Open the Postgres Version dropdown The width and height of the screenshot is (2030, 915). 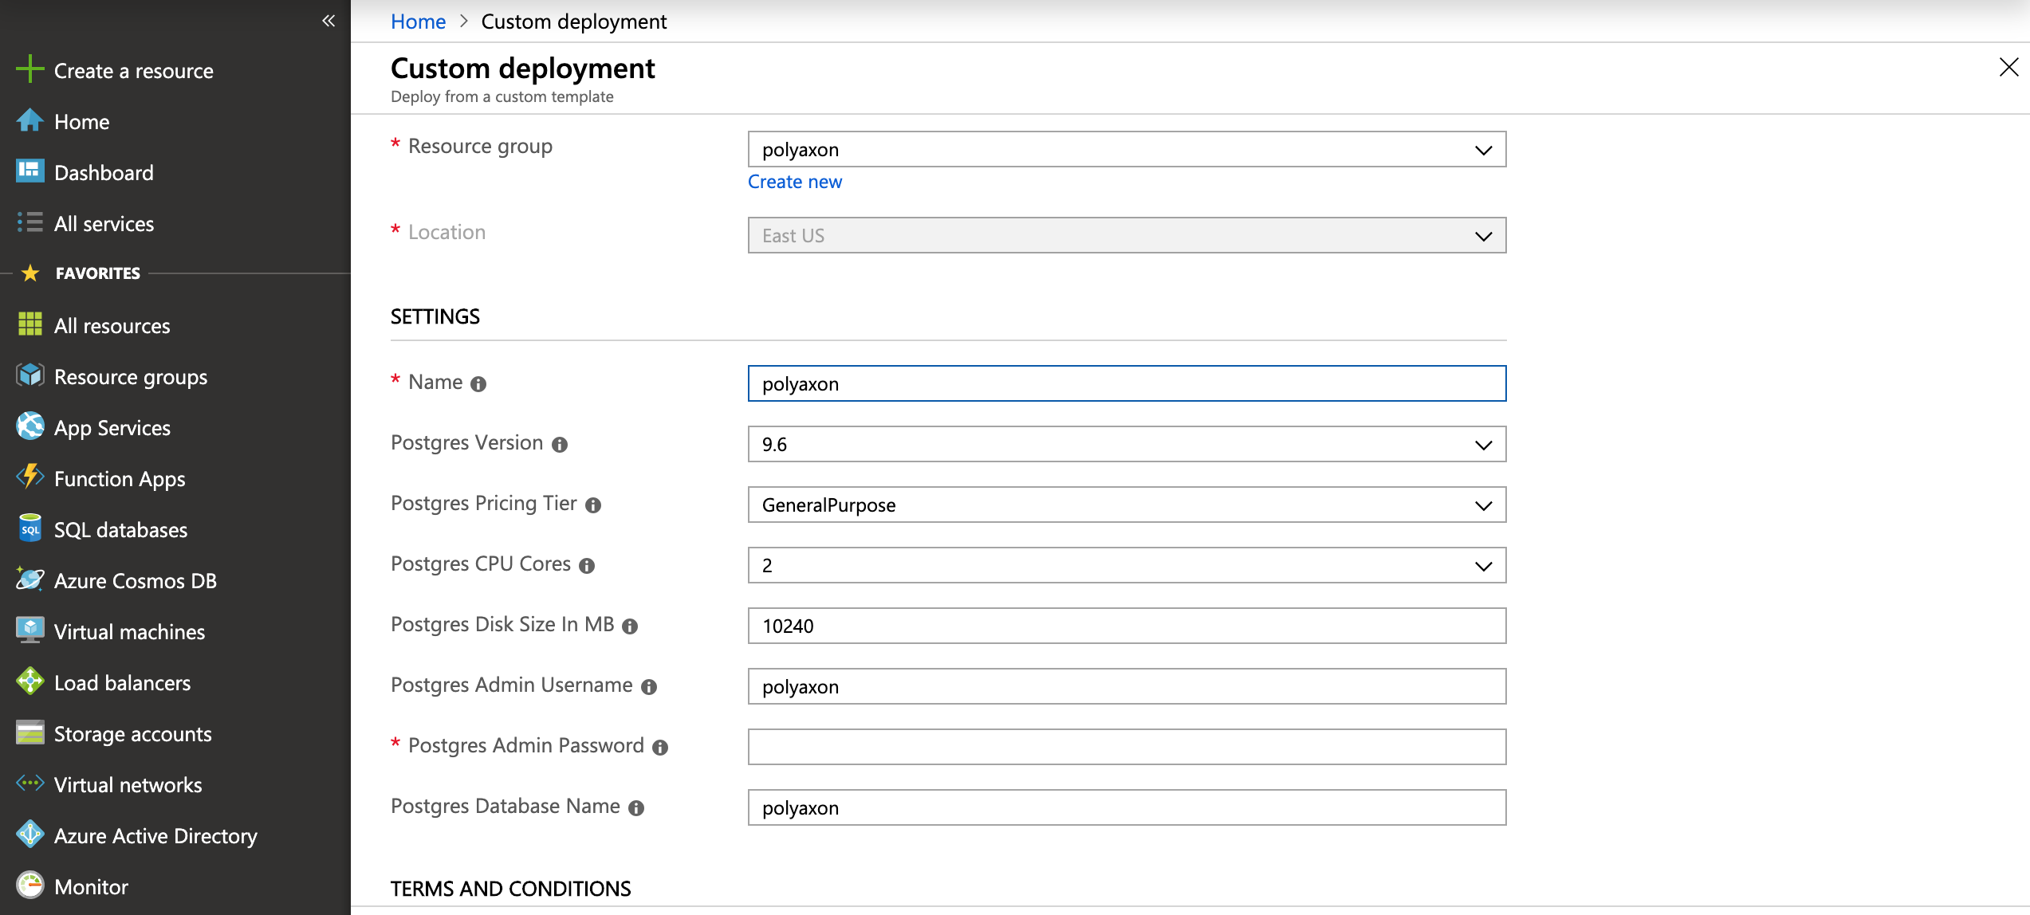(x=1127, y=444)
